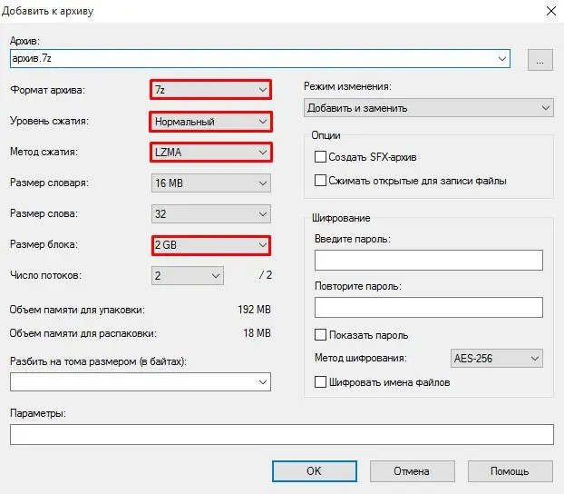Click the Размер словаря label
The height and width of the screenshot is (494, 564).
coord(49,183)
